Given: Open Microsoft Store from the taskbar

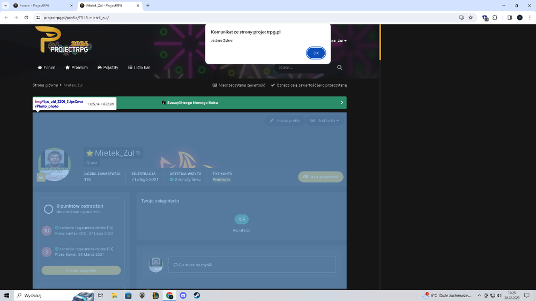Looking at the screenshot, I should 128,295.
